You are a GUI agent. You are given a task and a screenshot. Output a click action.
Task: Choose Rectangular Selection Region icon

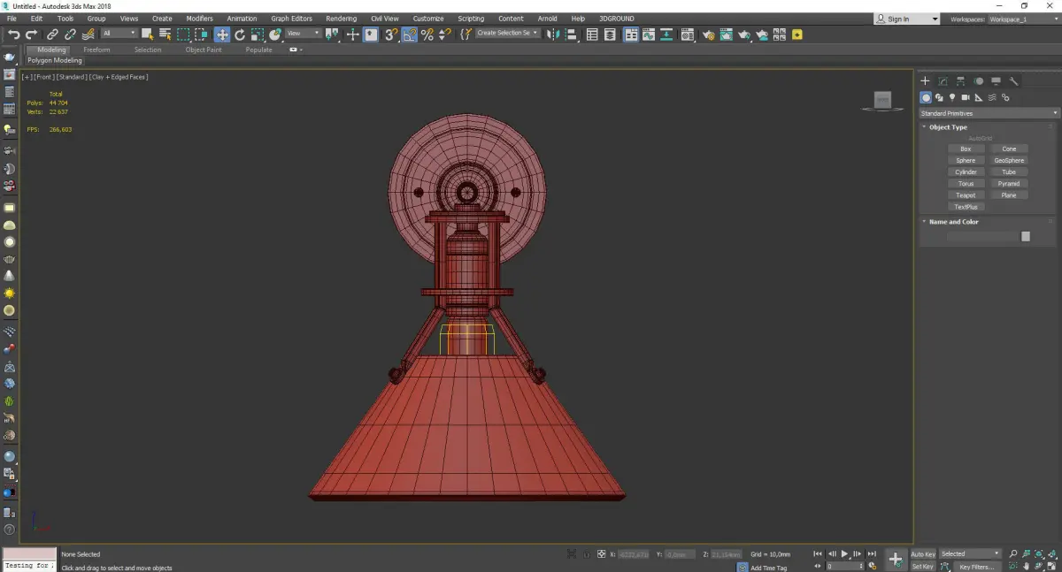pyautogui.click(x=183, y=34)
